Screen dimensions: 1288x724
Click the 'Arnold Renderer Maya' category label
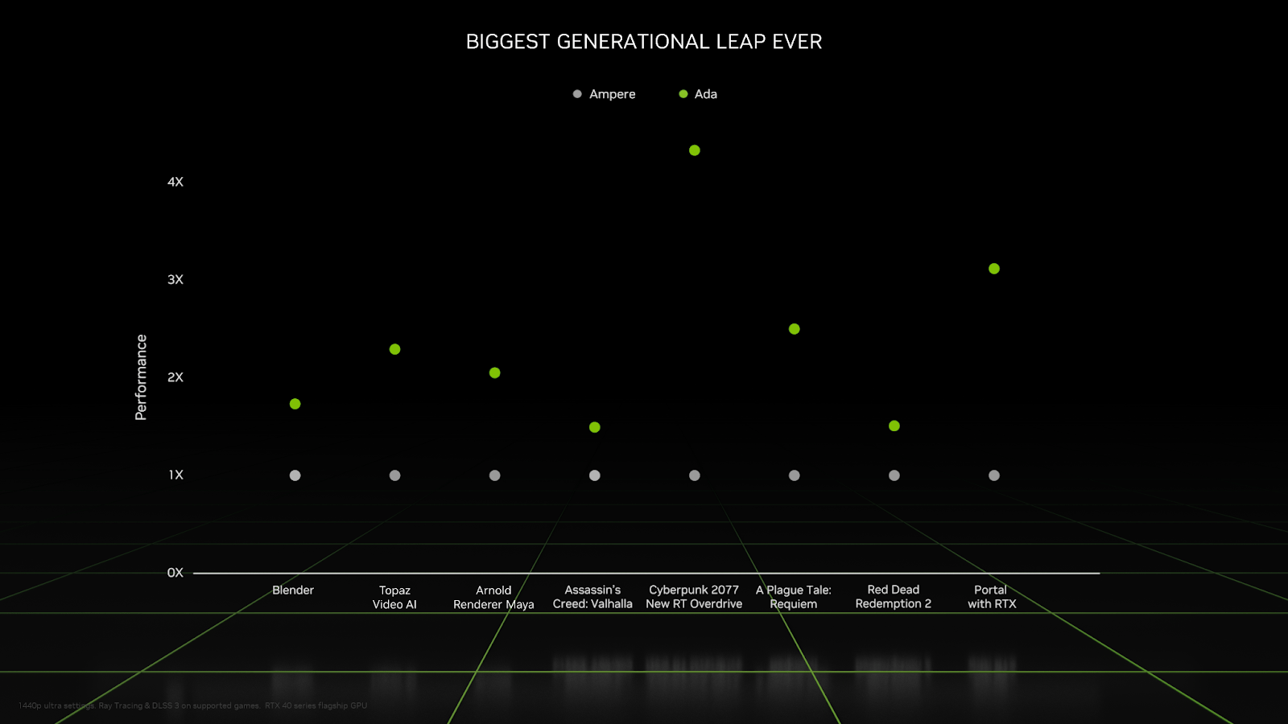pyautogui.click(x=493, y=598)
